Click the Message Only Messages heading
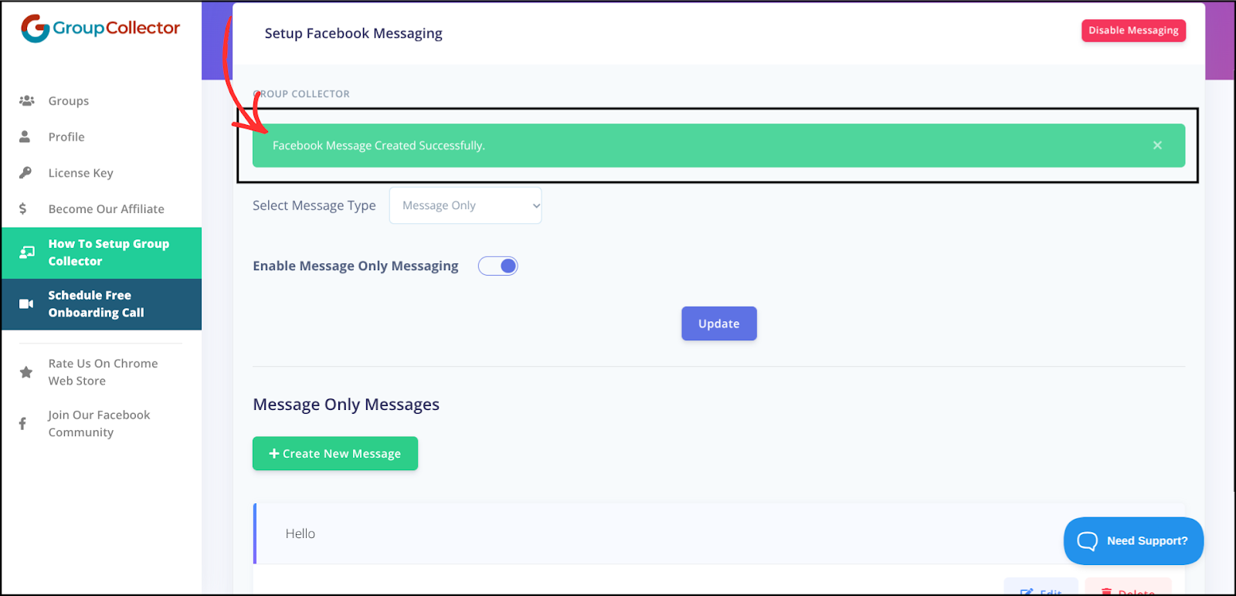The width and height of the screenshot is (1236, 596). (x=346, y=405)
